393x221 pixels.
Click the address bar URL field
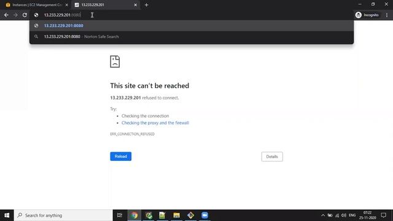(x=192, y=15)
